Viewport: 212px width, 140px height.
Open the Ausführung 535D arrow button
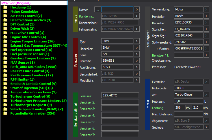[137, 67]
